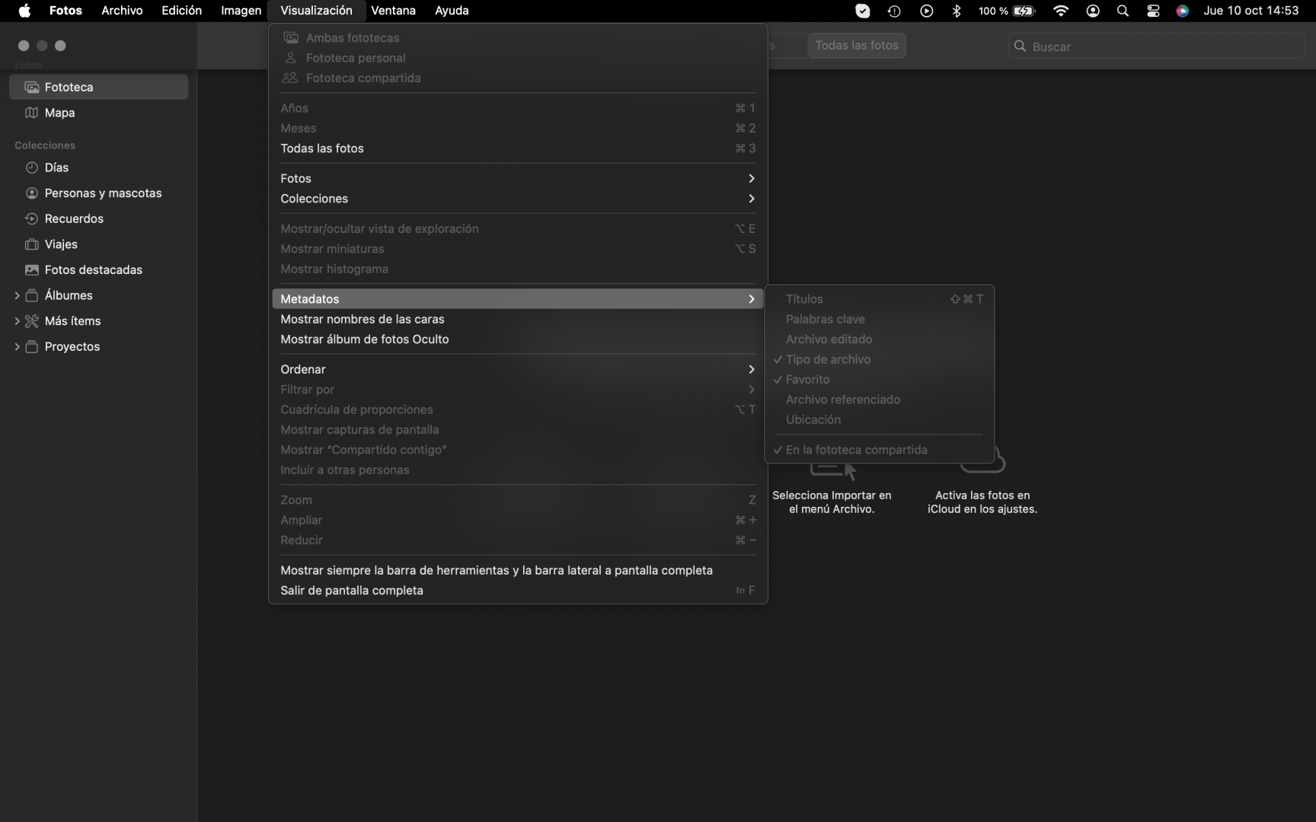The image size is (1316, 822).
Task: Select Mostrar álbum de fotos Oculto
Action: tap(364, 339)
